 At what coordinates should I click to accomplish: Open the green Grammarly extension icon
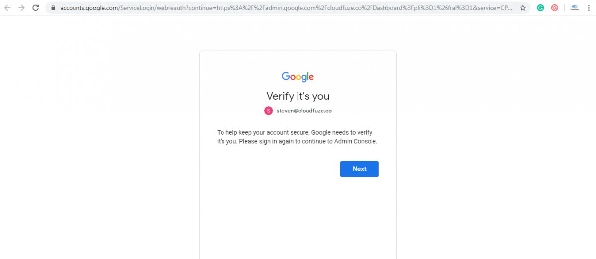[540, 8]
